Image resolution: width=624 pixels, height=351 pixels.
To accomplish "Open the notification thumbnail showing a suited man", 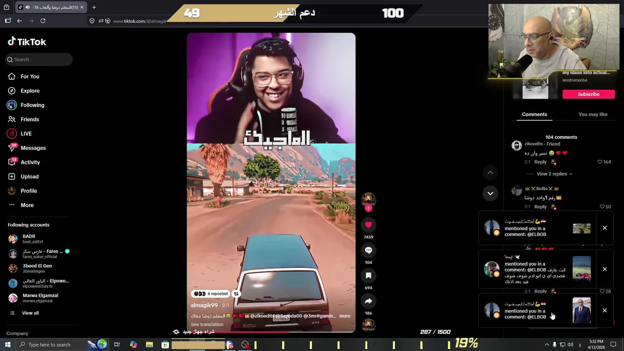I will [x=582, y=311].
